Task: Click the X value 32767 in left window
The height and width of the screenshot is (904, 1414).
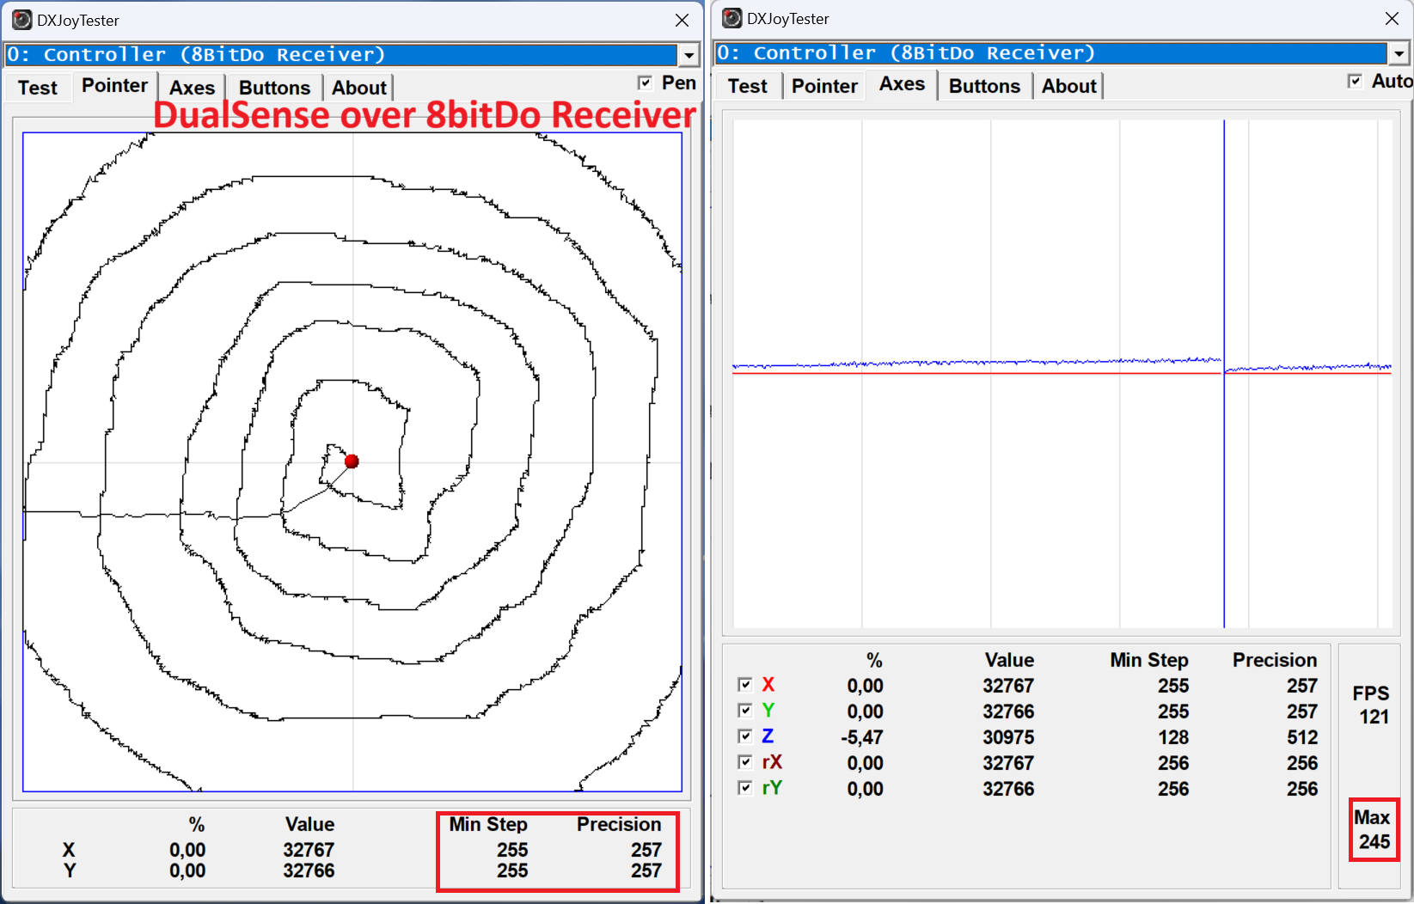Action: coord(309,850)
